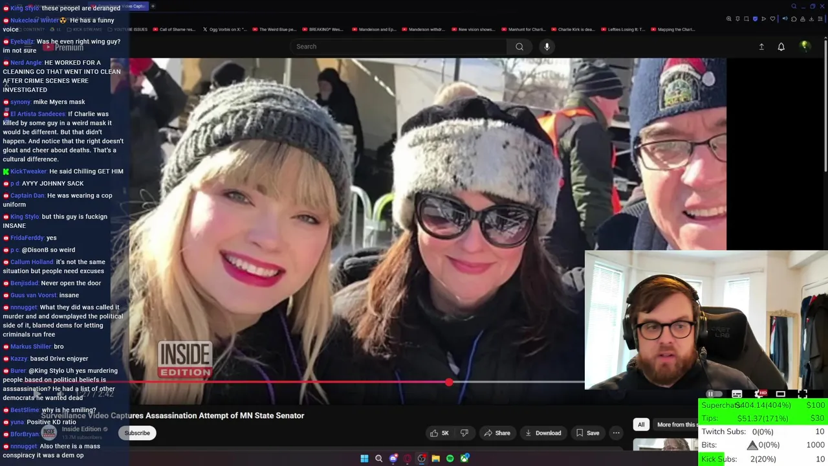Open the 'Mapping the Charl...' bookmark
The width and height of the screenshot is (828, 466).
(671, 29)
